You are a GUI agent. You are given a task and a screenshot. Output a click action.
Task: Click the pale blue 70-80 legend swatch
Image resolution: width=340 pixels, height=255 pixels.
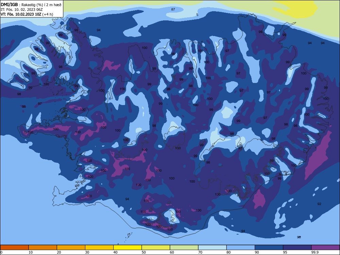[212, 248]
